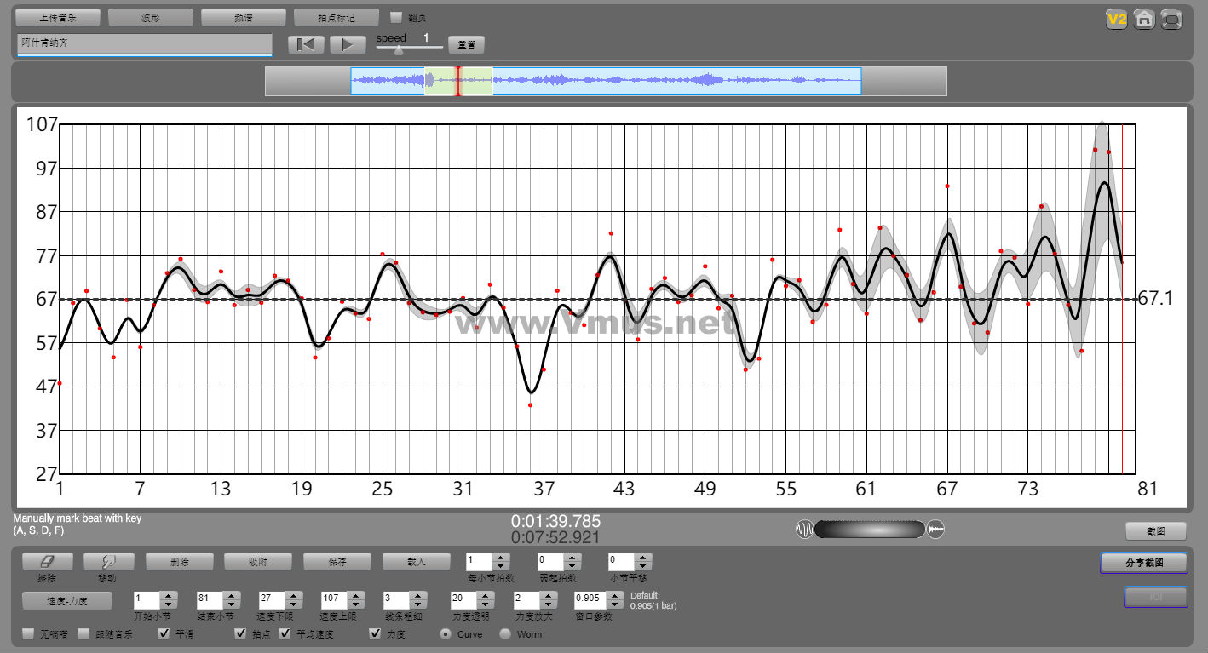
Task: Open the 波形 waveform view
Action: click(151, 17)
